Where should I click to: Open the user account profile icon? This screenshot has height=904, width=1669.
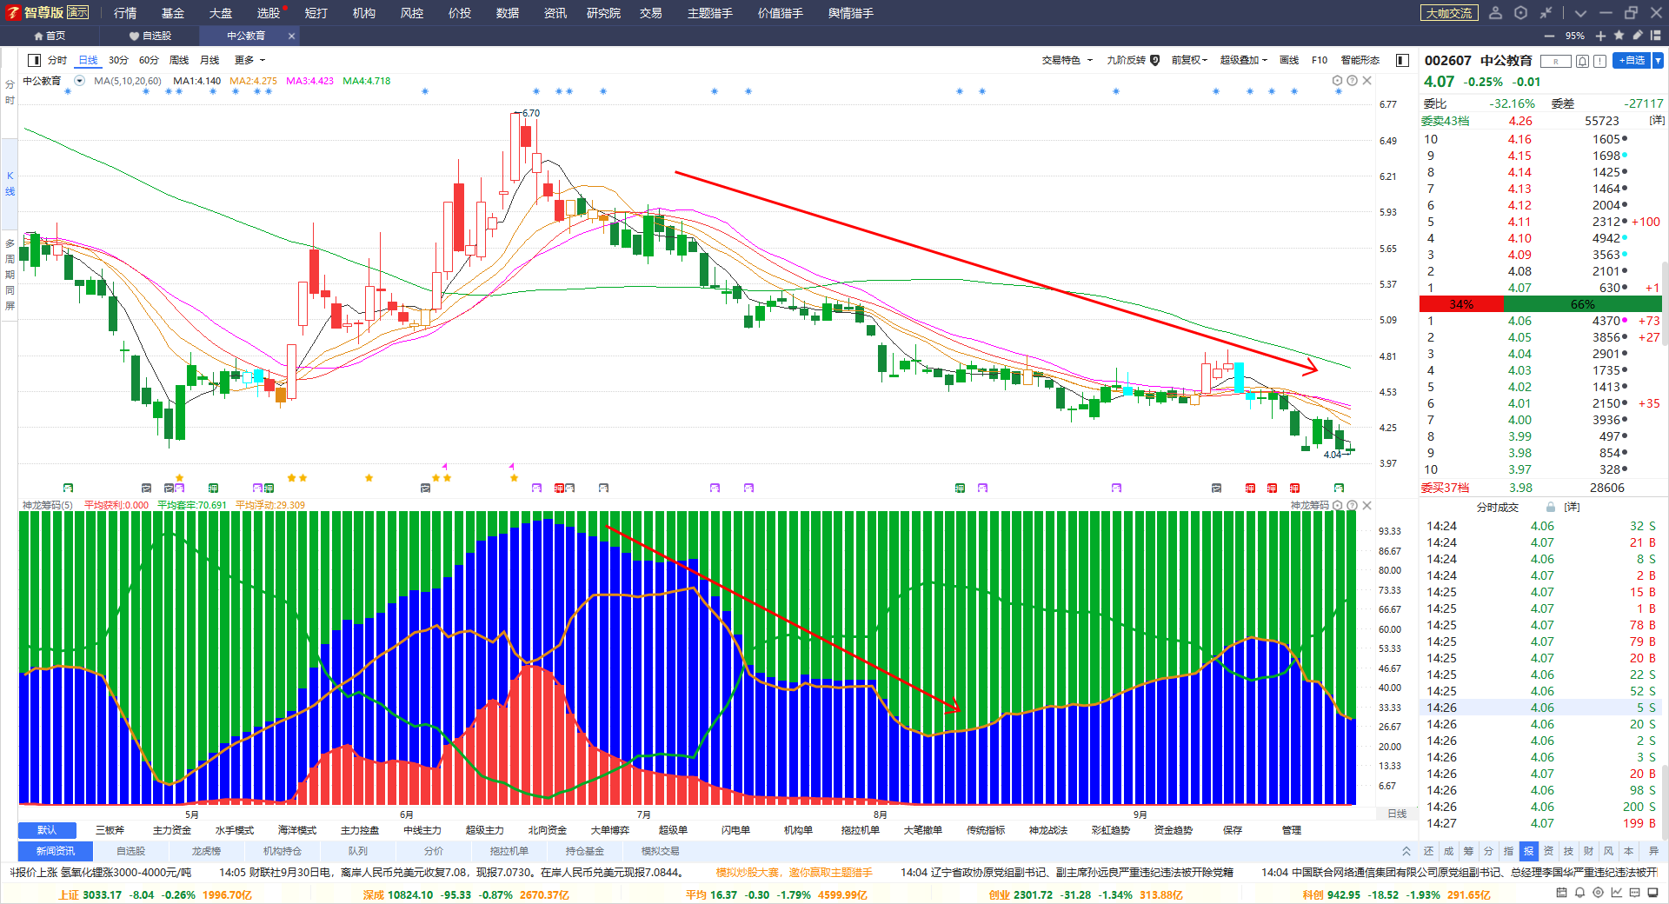pos(1495,13)
